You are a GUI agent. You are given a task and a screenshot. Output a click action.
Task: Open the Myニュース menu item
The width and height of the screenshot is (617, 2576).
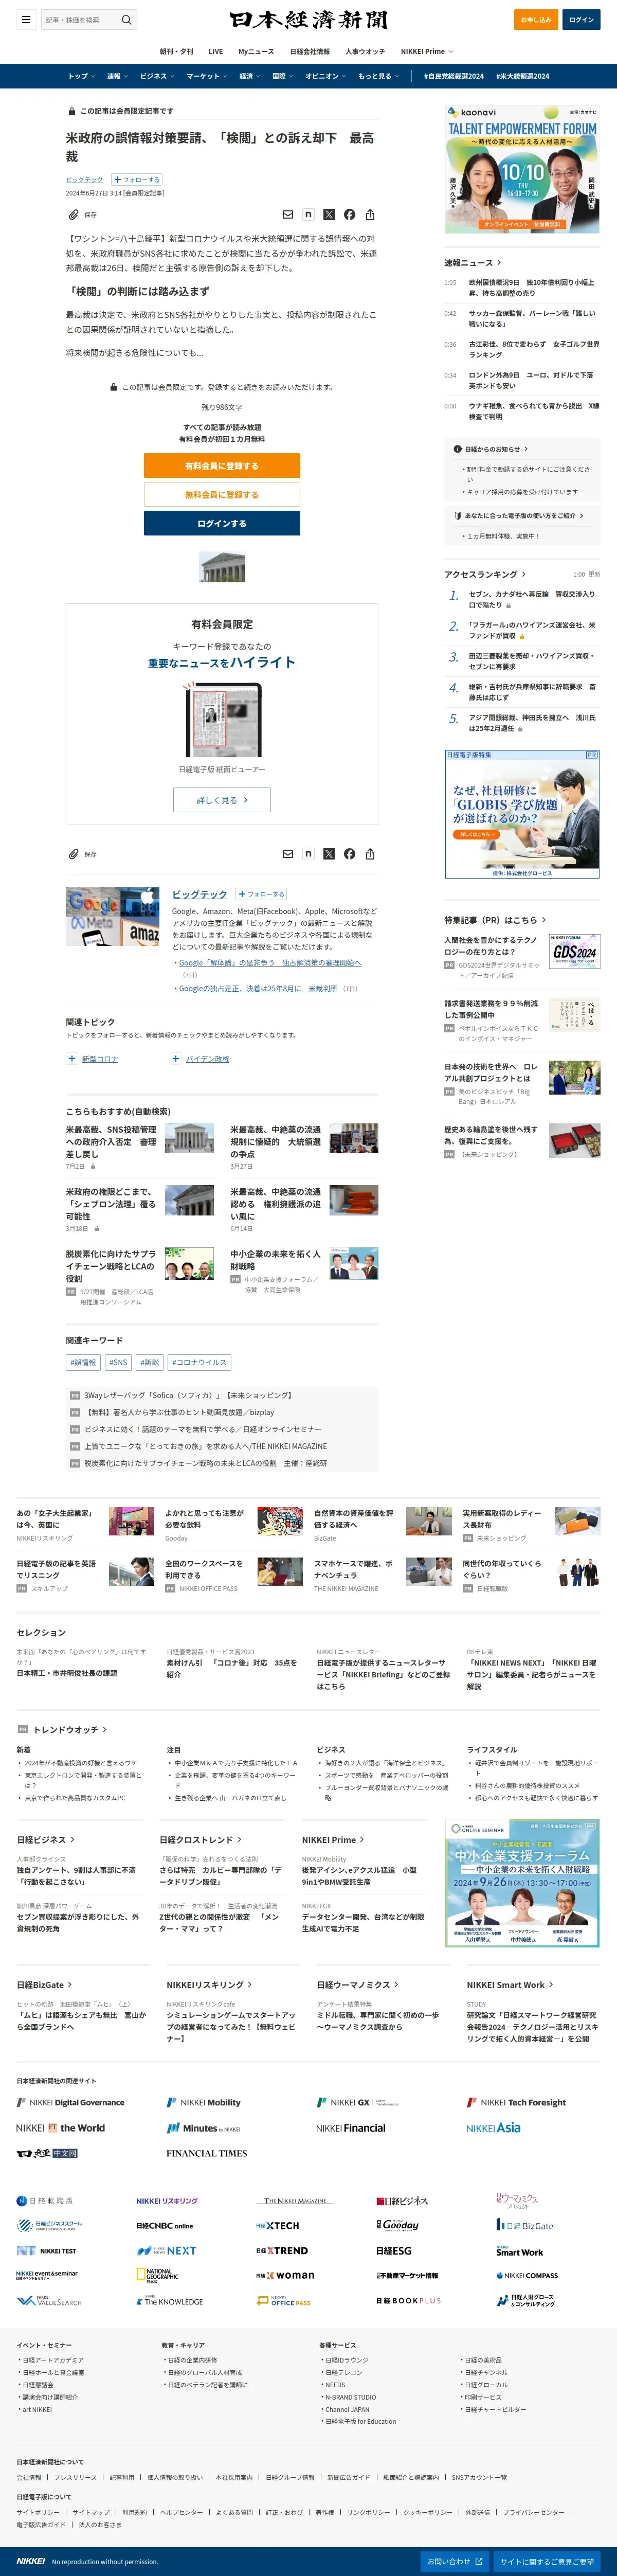tap(256, 51)
